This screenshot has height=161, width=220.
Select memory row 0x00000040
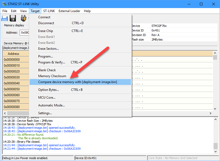(x=16, y=83)
